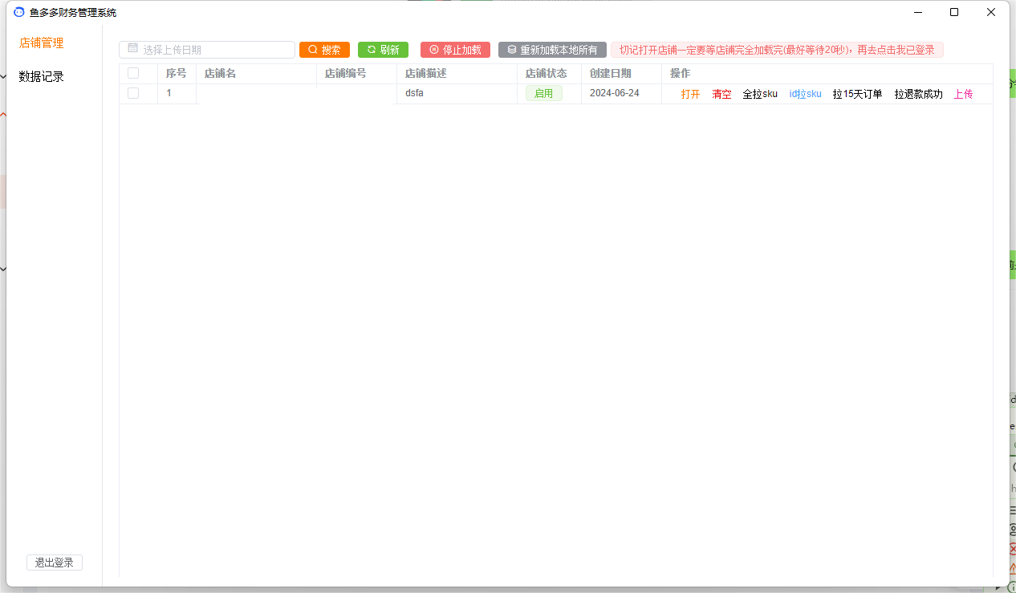Click the 搜索 search button

click(324, 50)
